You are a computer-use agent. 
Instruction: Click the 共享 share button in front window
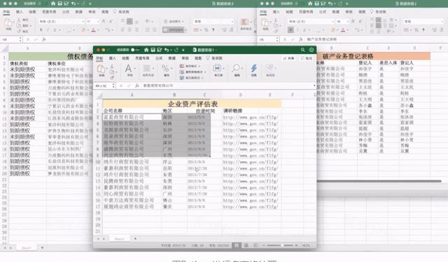[x=288, y=58]
